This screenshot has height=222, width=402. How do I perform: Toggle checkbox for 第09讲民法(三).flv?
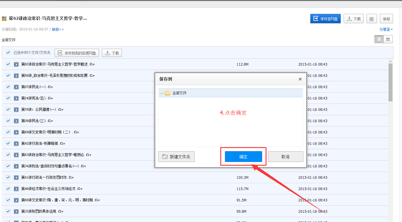coord(8,121)
